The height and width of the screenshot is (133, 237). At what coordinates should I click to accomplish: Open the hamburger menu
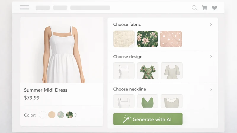coord(24,7)
